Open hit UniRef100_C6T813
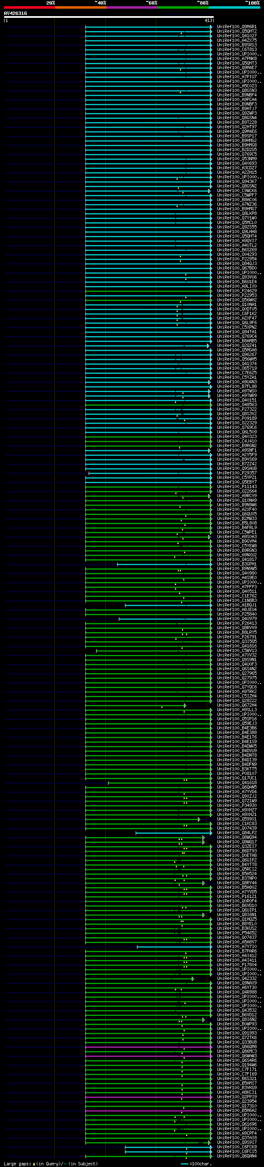Viewport: 264px width, 1167px height. (236, 49)
